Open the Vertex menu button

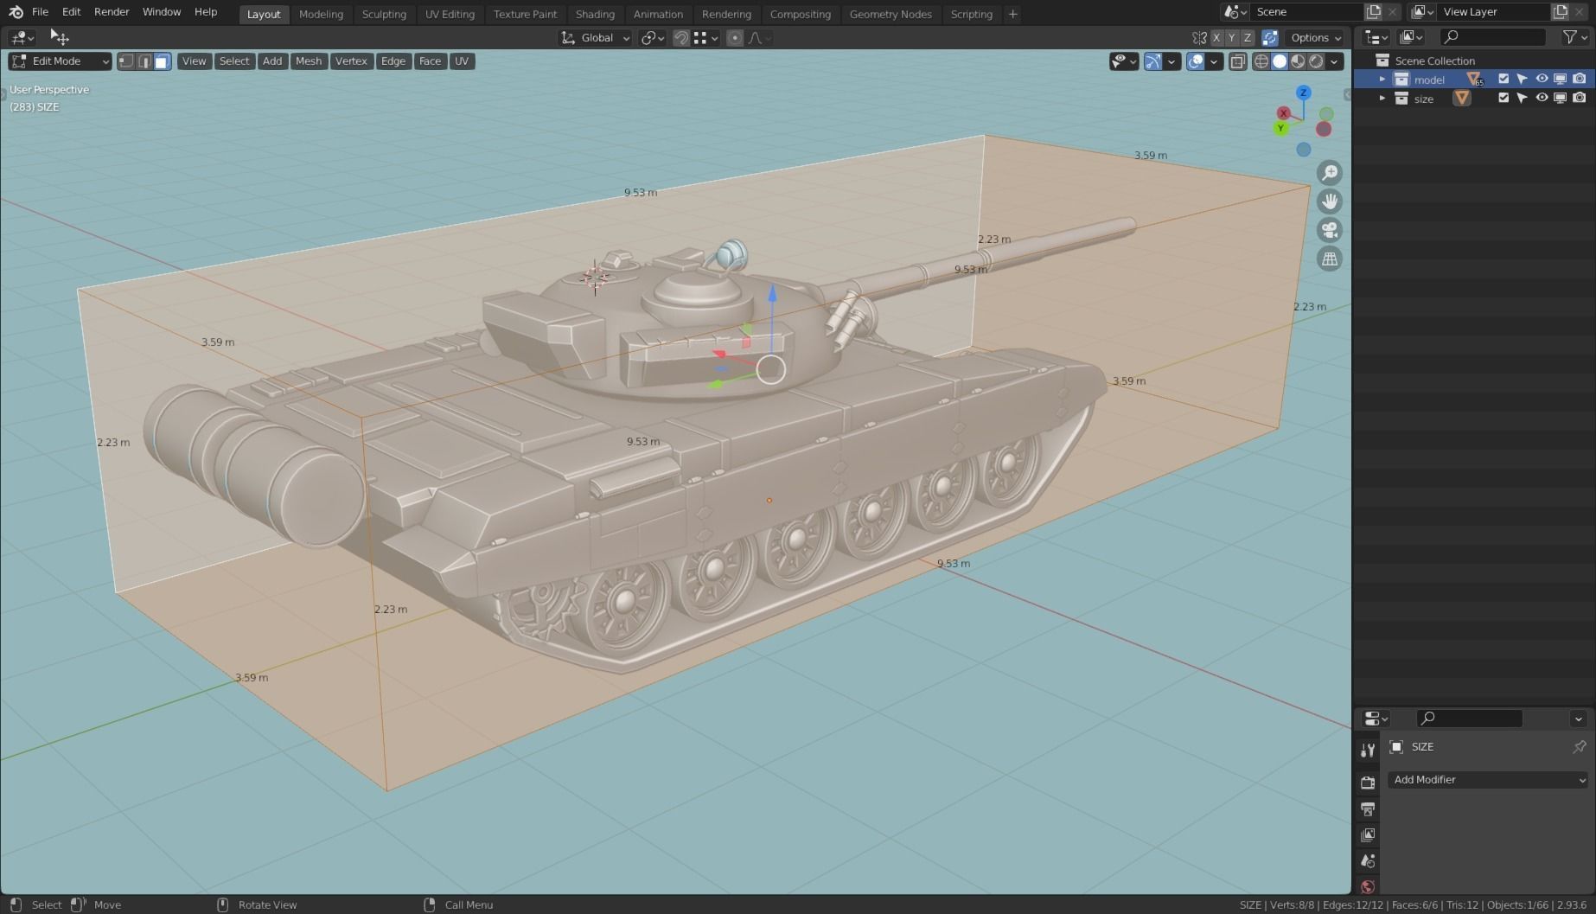(x=351, y=61)
